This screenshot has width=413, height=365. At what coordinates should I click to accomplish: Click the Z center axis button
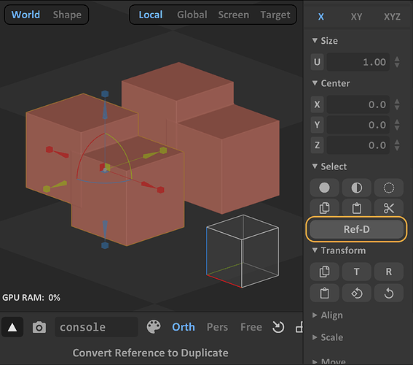[317, 145]
